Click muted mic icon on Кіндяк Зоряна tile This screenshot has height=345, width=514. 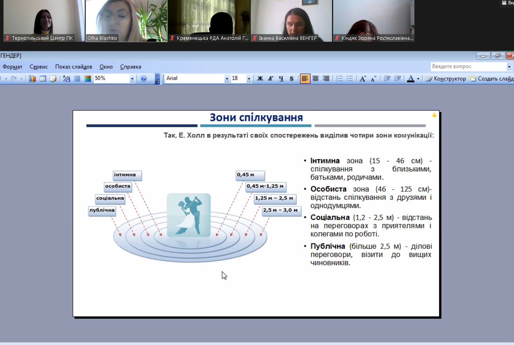337,38
